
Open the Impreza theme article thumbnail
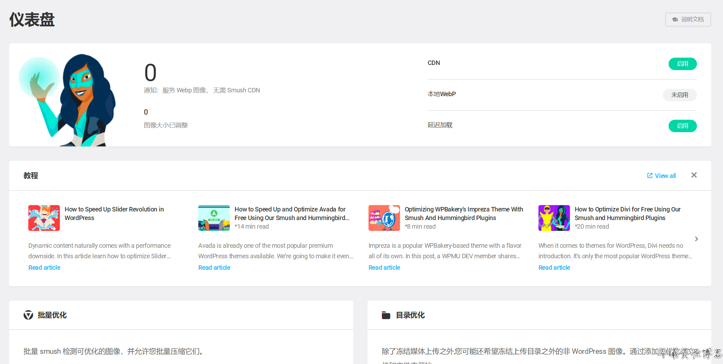click(384, 218)
